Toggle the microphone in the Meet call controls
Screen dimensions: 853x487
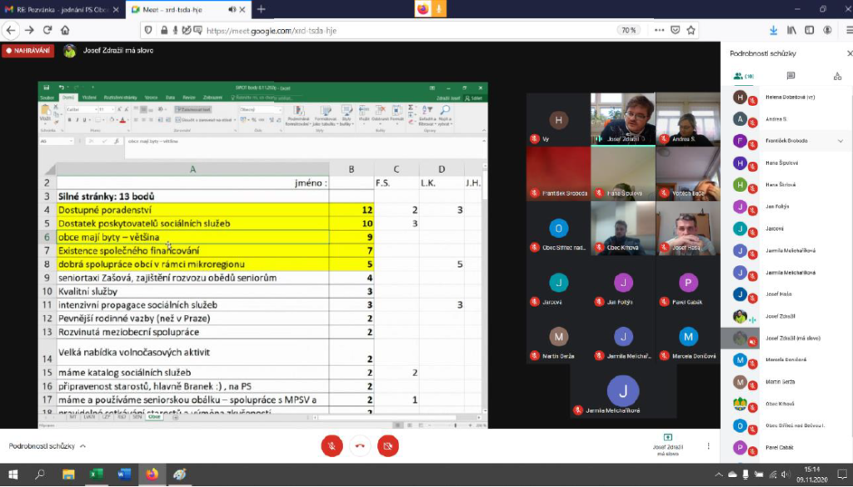point(332,446)
